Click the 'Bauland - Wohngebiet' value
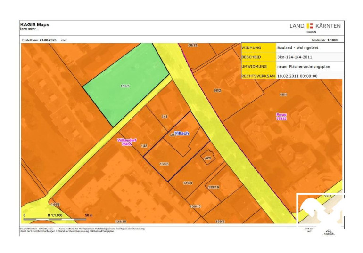This screenshot has width=363, height=253. coord(298,48)
